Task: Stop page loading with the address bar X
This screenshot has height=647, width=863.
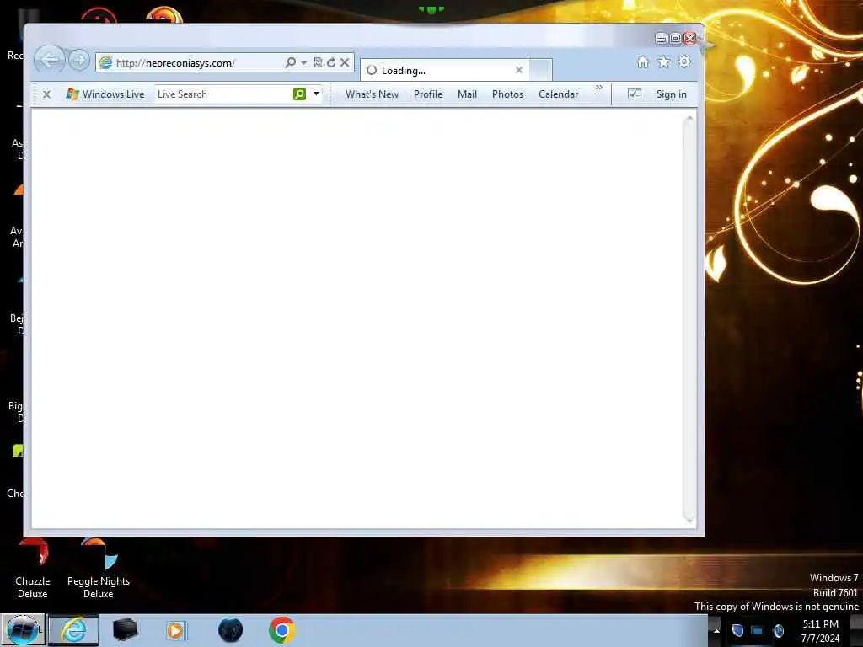Action: point(345,62)
